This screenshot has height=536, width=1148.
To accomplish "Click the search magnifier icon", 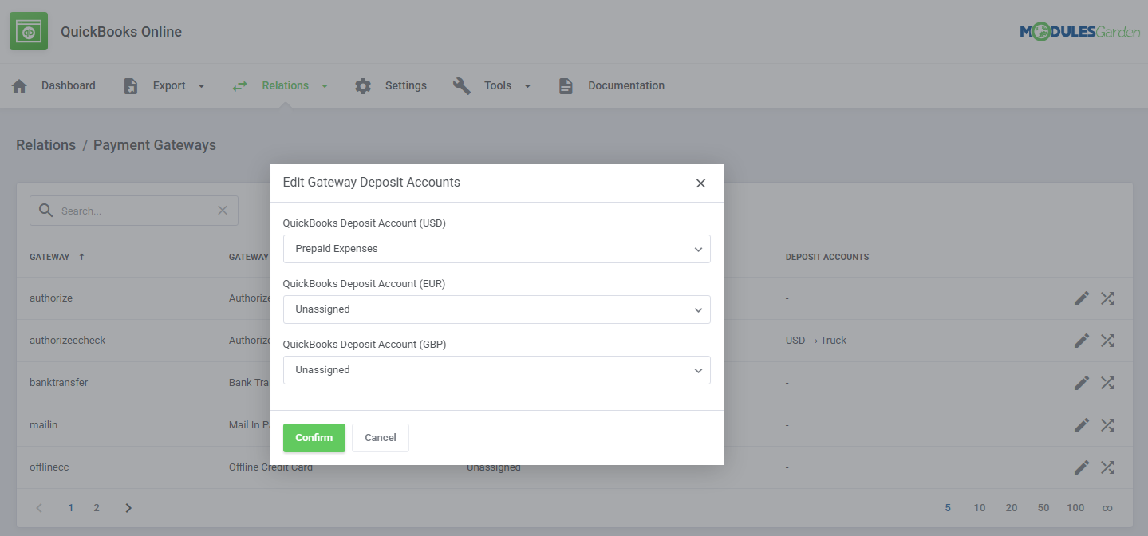I will click(x=46, y=211).
